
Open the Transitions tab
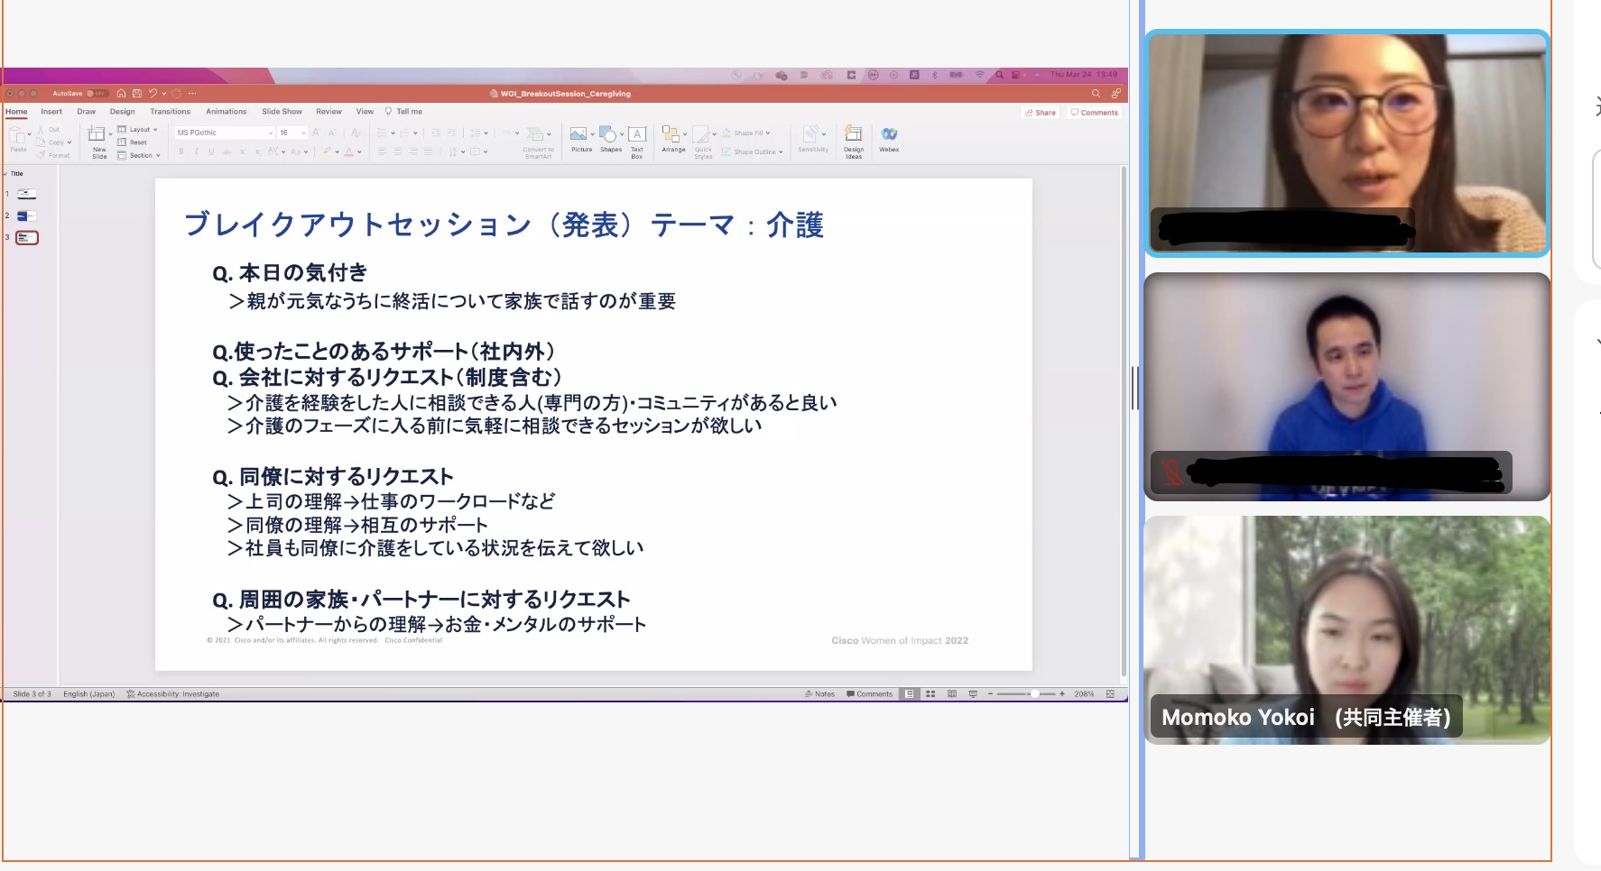[170, 112]
